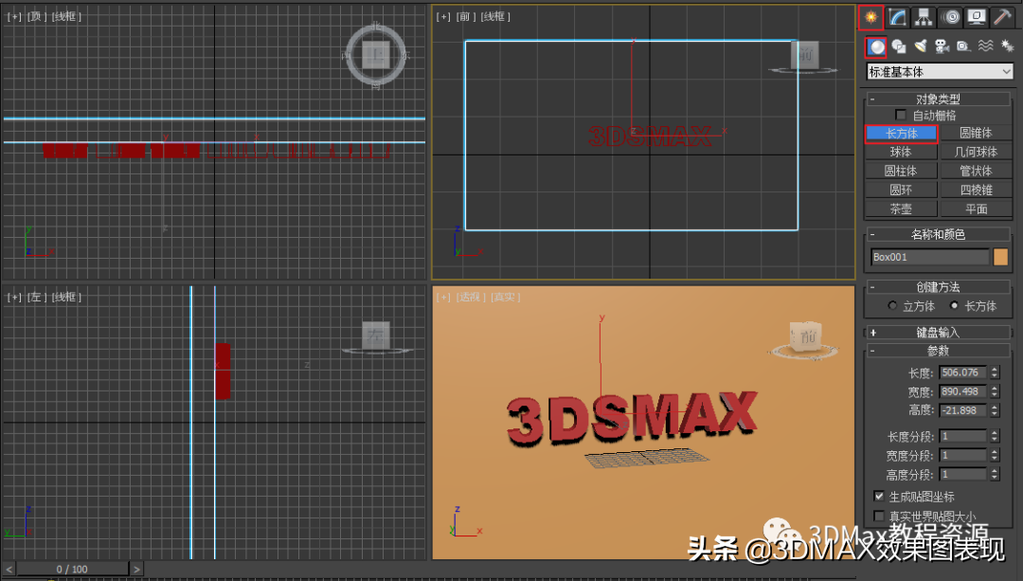Step time slider forward with the > arrow

[136, 570]
